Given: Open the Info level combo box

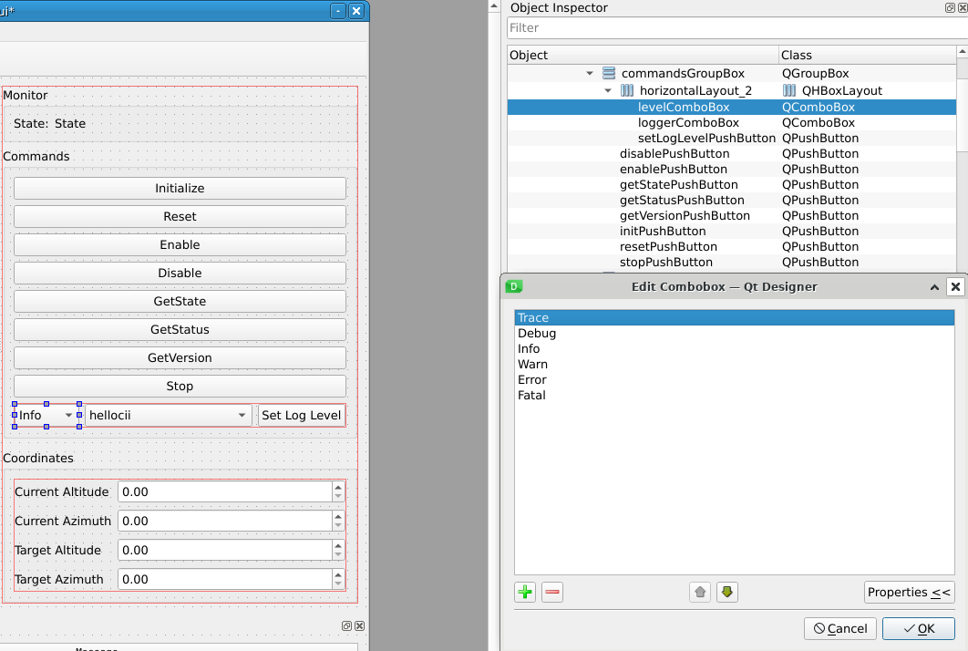Looking at the screenshot, I should [x=46, y=416].
